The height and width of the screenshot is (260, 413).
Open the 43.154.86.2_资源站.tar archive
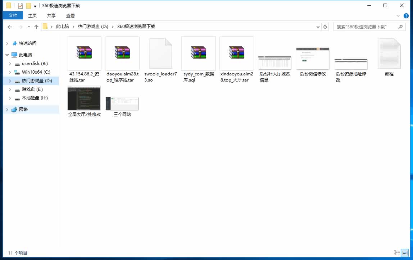pos(84,53)
